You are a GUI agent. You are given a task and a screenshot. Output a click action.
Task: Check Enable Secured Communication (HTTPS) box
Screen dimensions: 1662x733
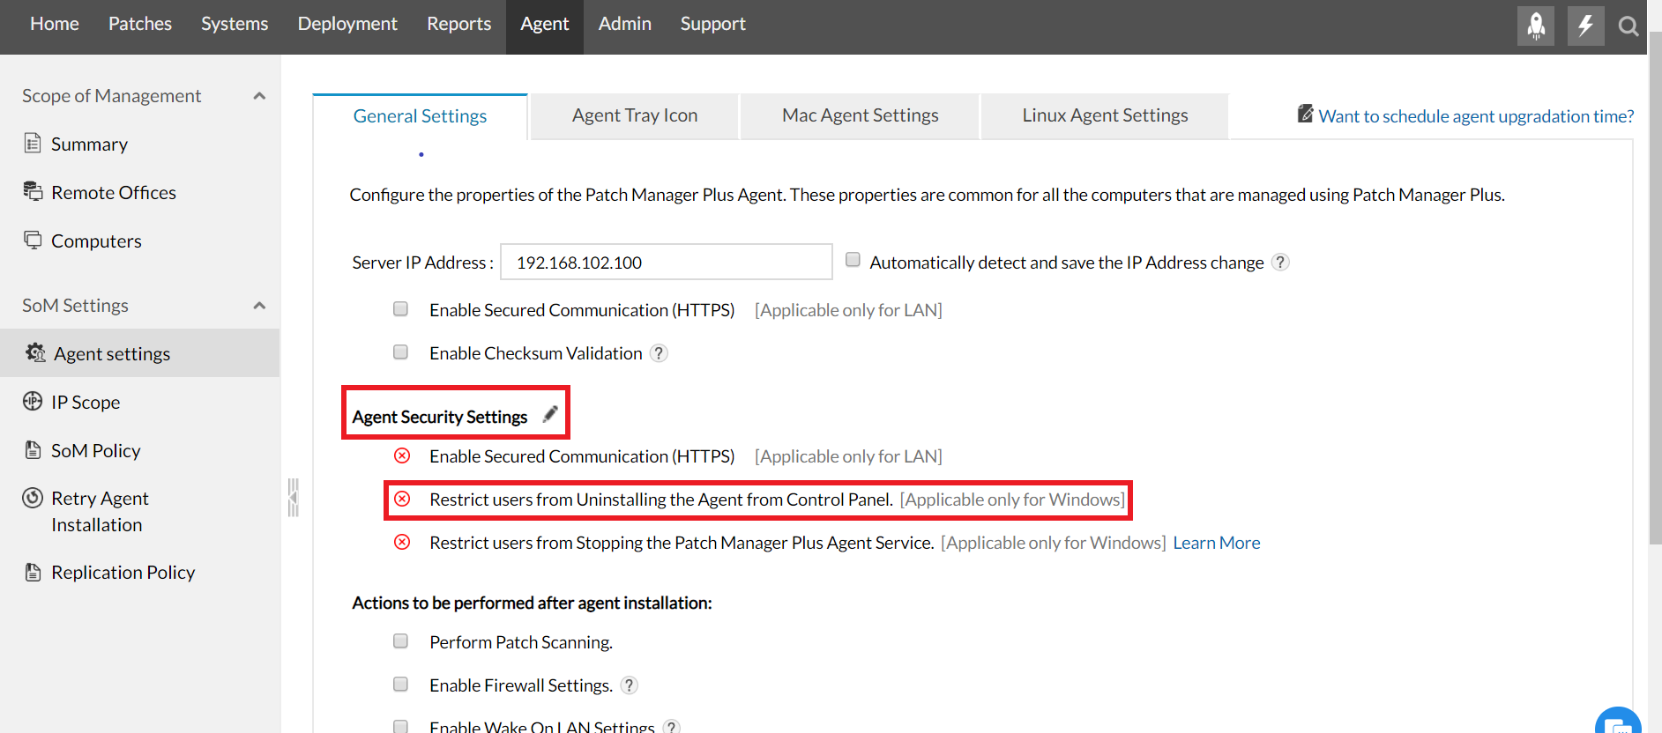[x=400, y=309]
